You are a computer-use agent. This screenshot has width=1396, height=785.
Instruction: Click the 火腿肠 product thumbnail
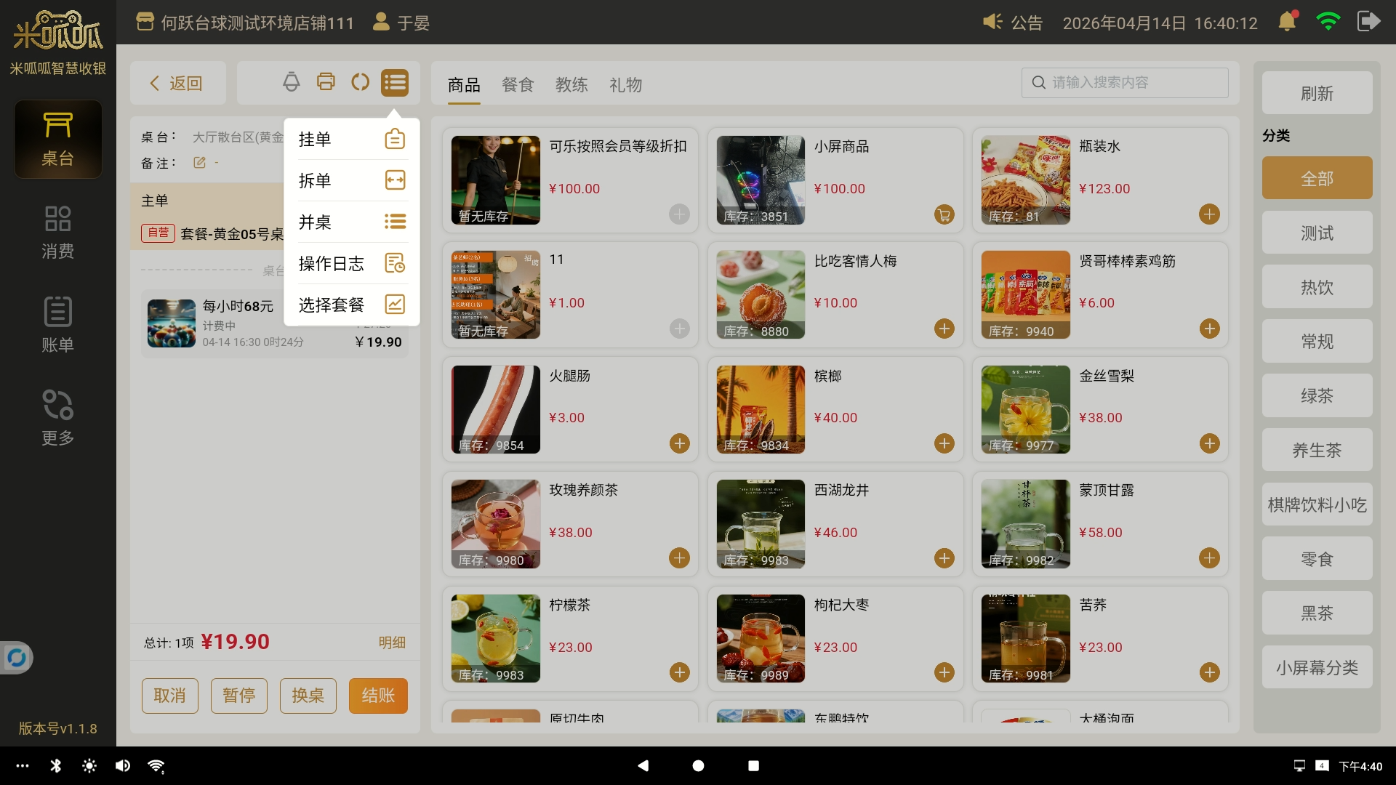pos(495,409)
